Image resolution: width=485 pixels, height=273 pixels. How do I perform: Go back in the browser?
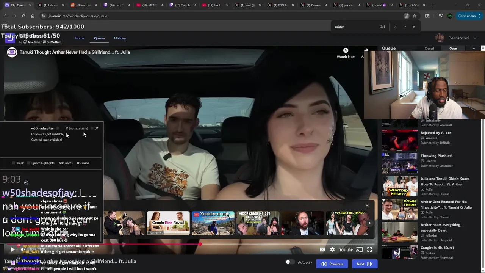[x=5, y=16]
